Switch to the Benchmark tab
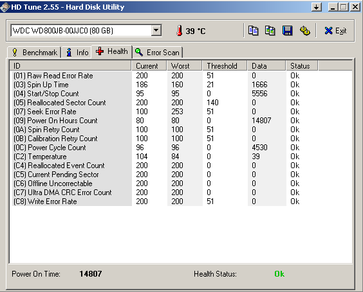 pos(34,53)
